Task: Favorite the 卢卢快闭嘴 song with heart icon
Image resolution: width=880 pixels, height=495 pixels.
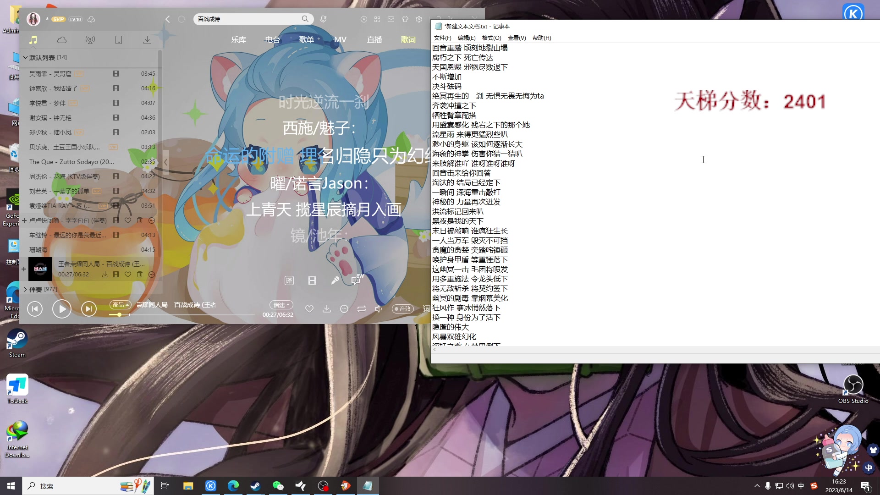Action: [128, 220]
